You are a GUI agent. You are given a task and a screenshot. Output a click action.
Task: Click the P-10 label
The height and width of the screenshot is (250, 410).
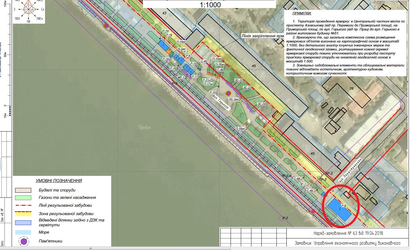(193, 64)
